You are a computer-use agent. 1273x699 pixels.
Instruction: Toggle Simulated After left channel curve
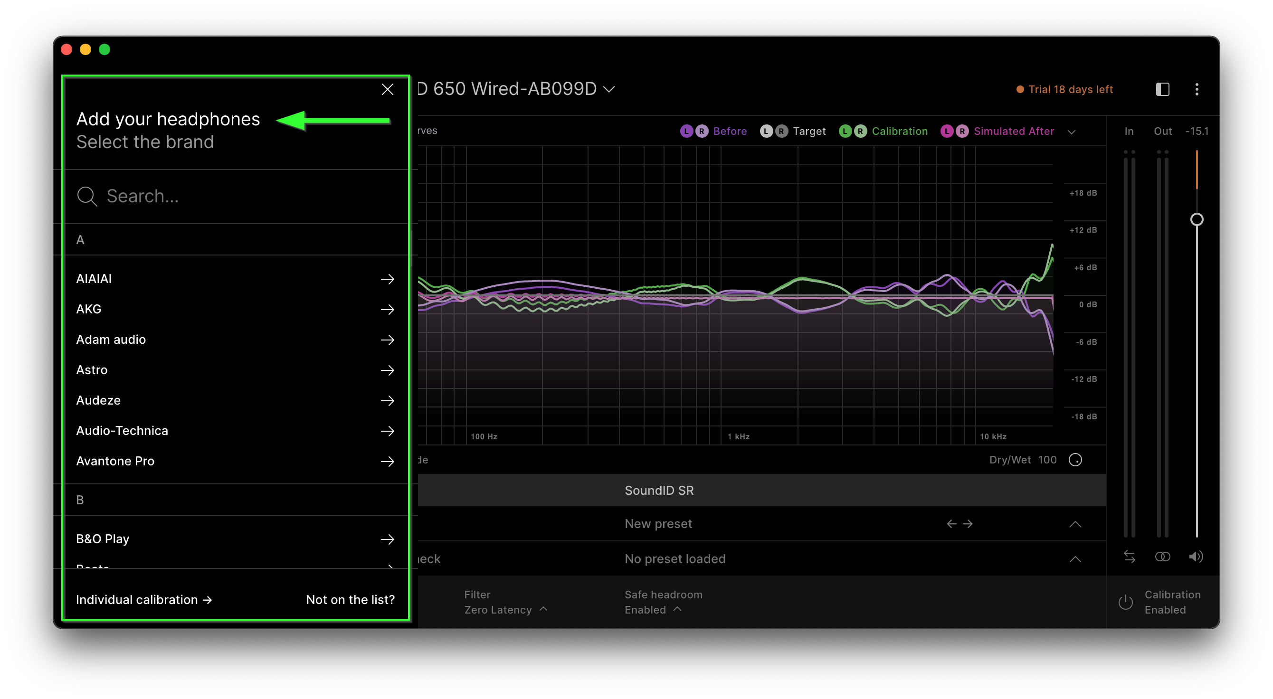coord(947,131)
